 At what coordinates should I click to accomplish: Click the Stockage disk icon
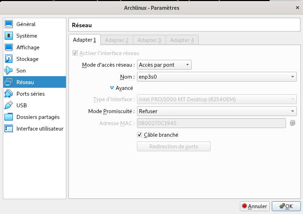(9, 59)
